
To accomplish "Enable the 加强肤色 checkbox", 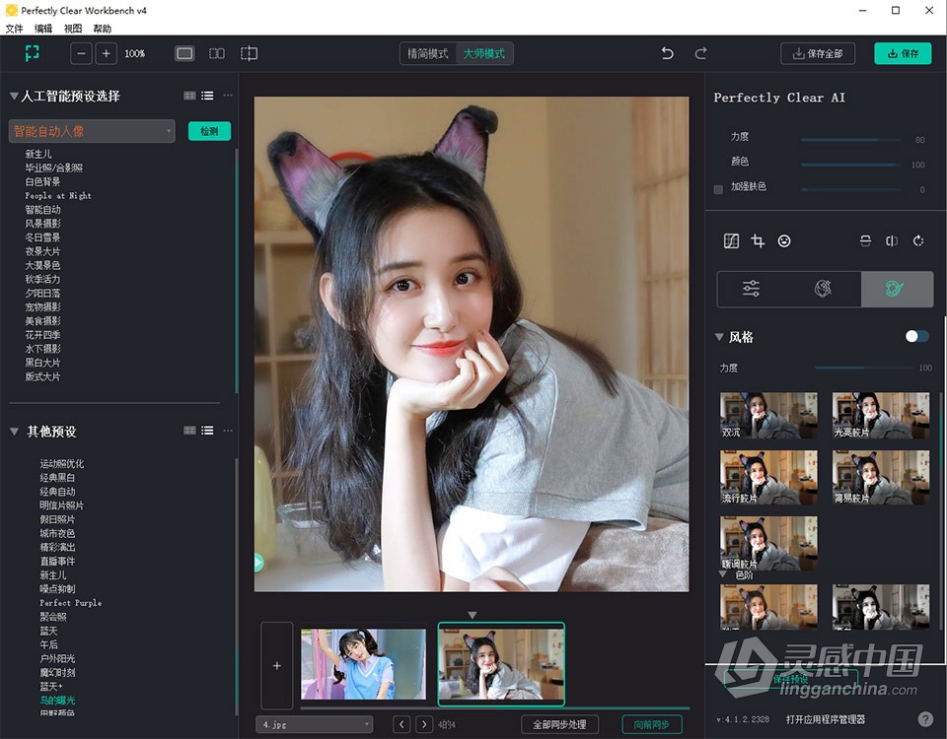I will tap(717, 186).
